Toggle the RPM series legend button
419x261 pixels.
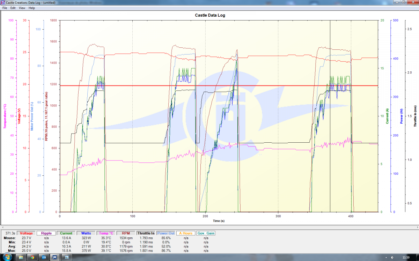[x=126, y=233]
